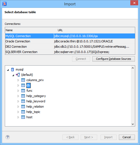Click the columns_priv table icon
Screen dimensions: 140x145
(23, 80)
